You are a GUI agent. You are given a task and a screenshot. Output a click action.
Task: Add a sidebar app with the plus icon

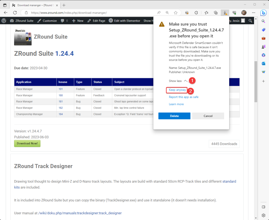tap(263, 81)
